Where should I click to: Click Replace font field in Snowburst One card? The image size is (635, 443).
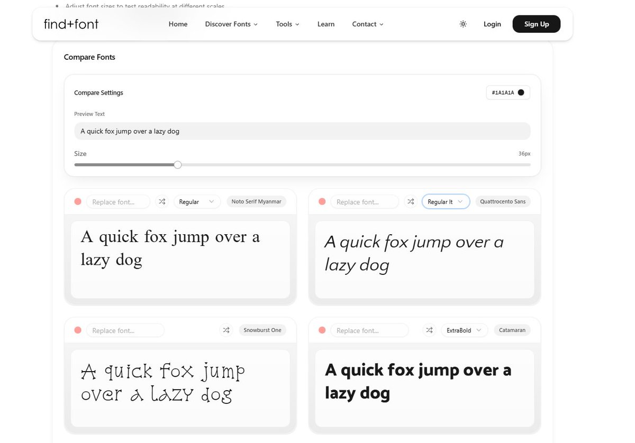point(125,330)
